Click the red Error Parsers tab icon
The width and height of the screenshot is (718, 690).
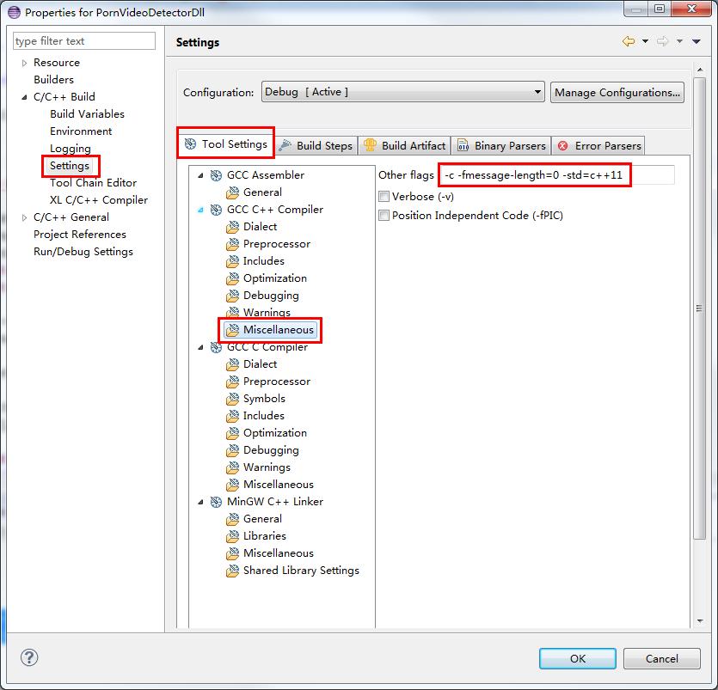pos(562,146)
